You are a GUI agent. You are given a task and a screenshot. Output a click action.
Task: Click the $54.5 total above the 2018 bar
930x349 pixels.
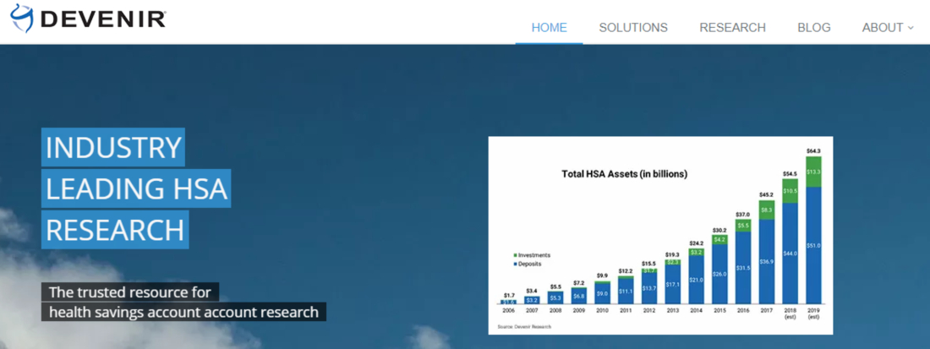(x=790, y=173)
